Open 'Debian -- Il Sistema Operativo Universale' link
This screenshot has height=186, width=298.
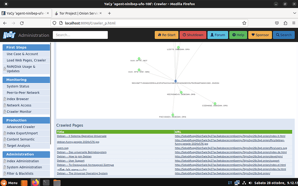(x=82, y=136)
